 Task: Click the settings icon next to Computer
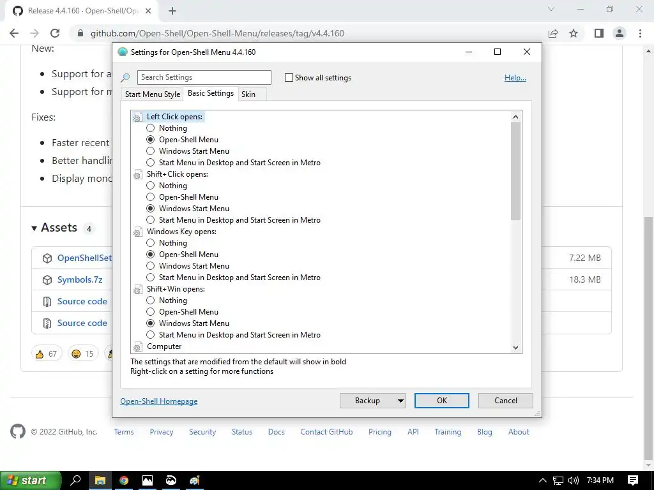138,347
